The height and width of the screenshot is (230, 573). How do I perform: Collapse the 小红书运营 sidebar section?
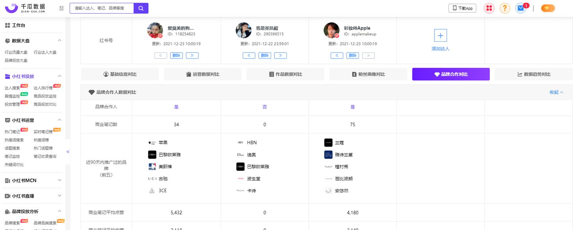click(x=60, y=120)
